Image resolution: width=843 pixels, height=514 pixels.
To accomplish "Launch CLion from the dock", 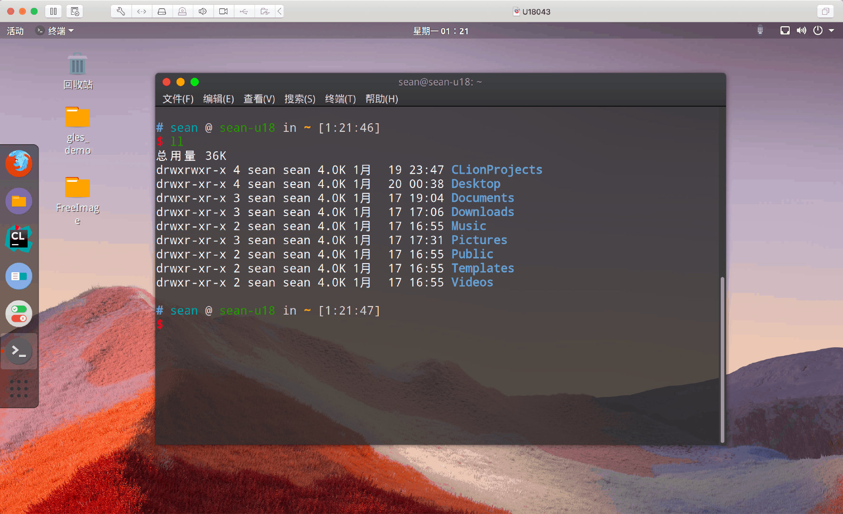I will (x=19, y=238).
